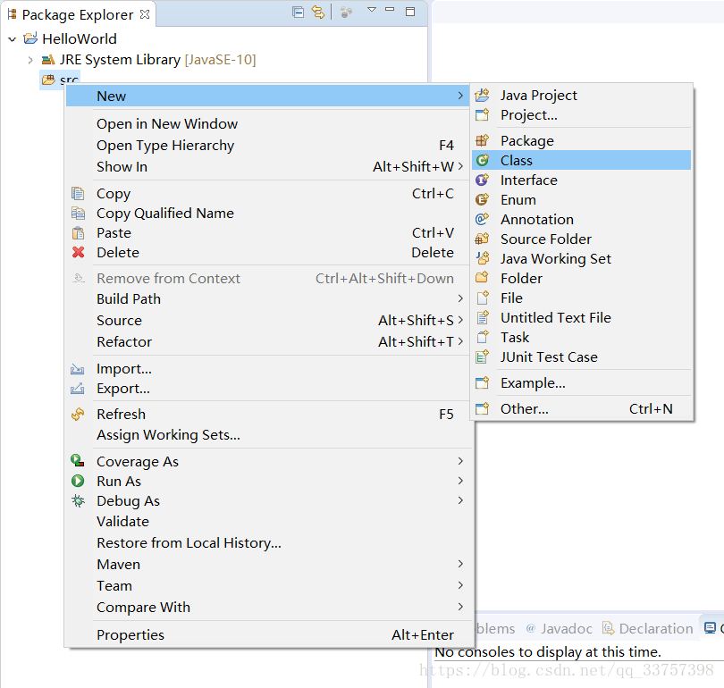The width and height of the screenshot is (724, 688).
Task: Click the Source Folder icon
Action: pyautogui.click(x=483, y=239)
